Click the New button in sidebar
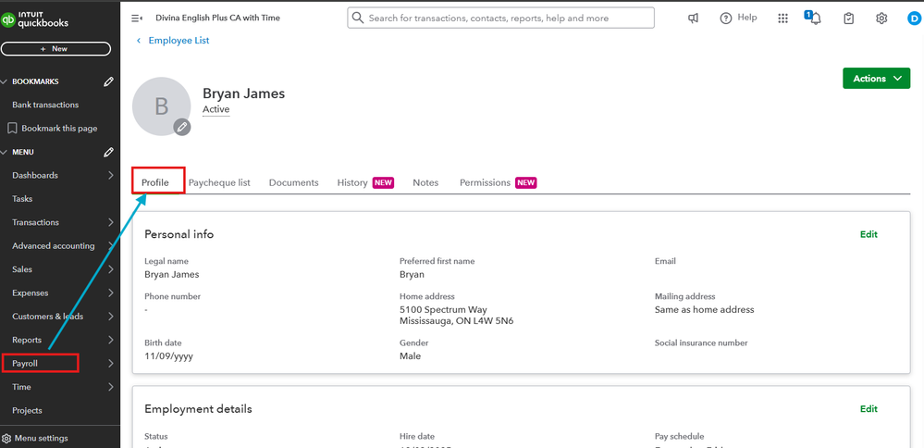The height and width of the screenshot is (448, 924). tap(55, 49)
